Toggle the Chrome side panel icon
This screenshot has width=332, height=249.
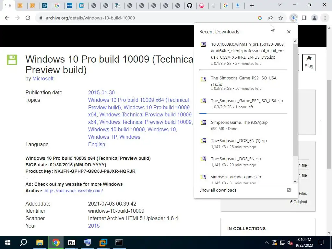304,18
